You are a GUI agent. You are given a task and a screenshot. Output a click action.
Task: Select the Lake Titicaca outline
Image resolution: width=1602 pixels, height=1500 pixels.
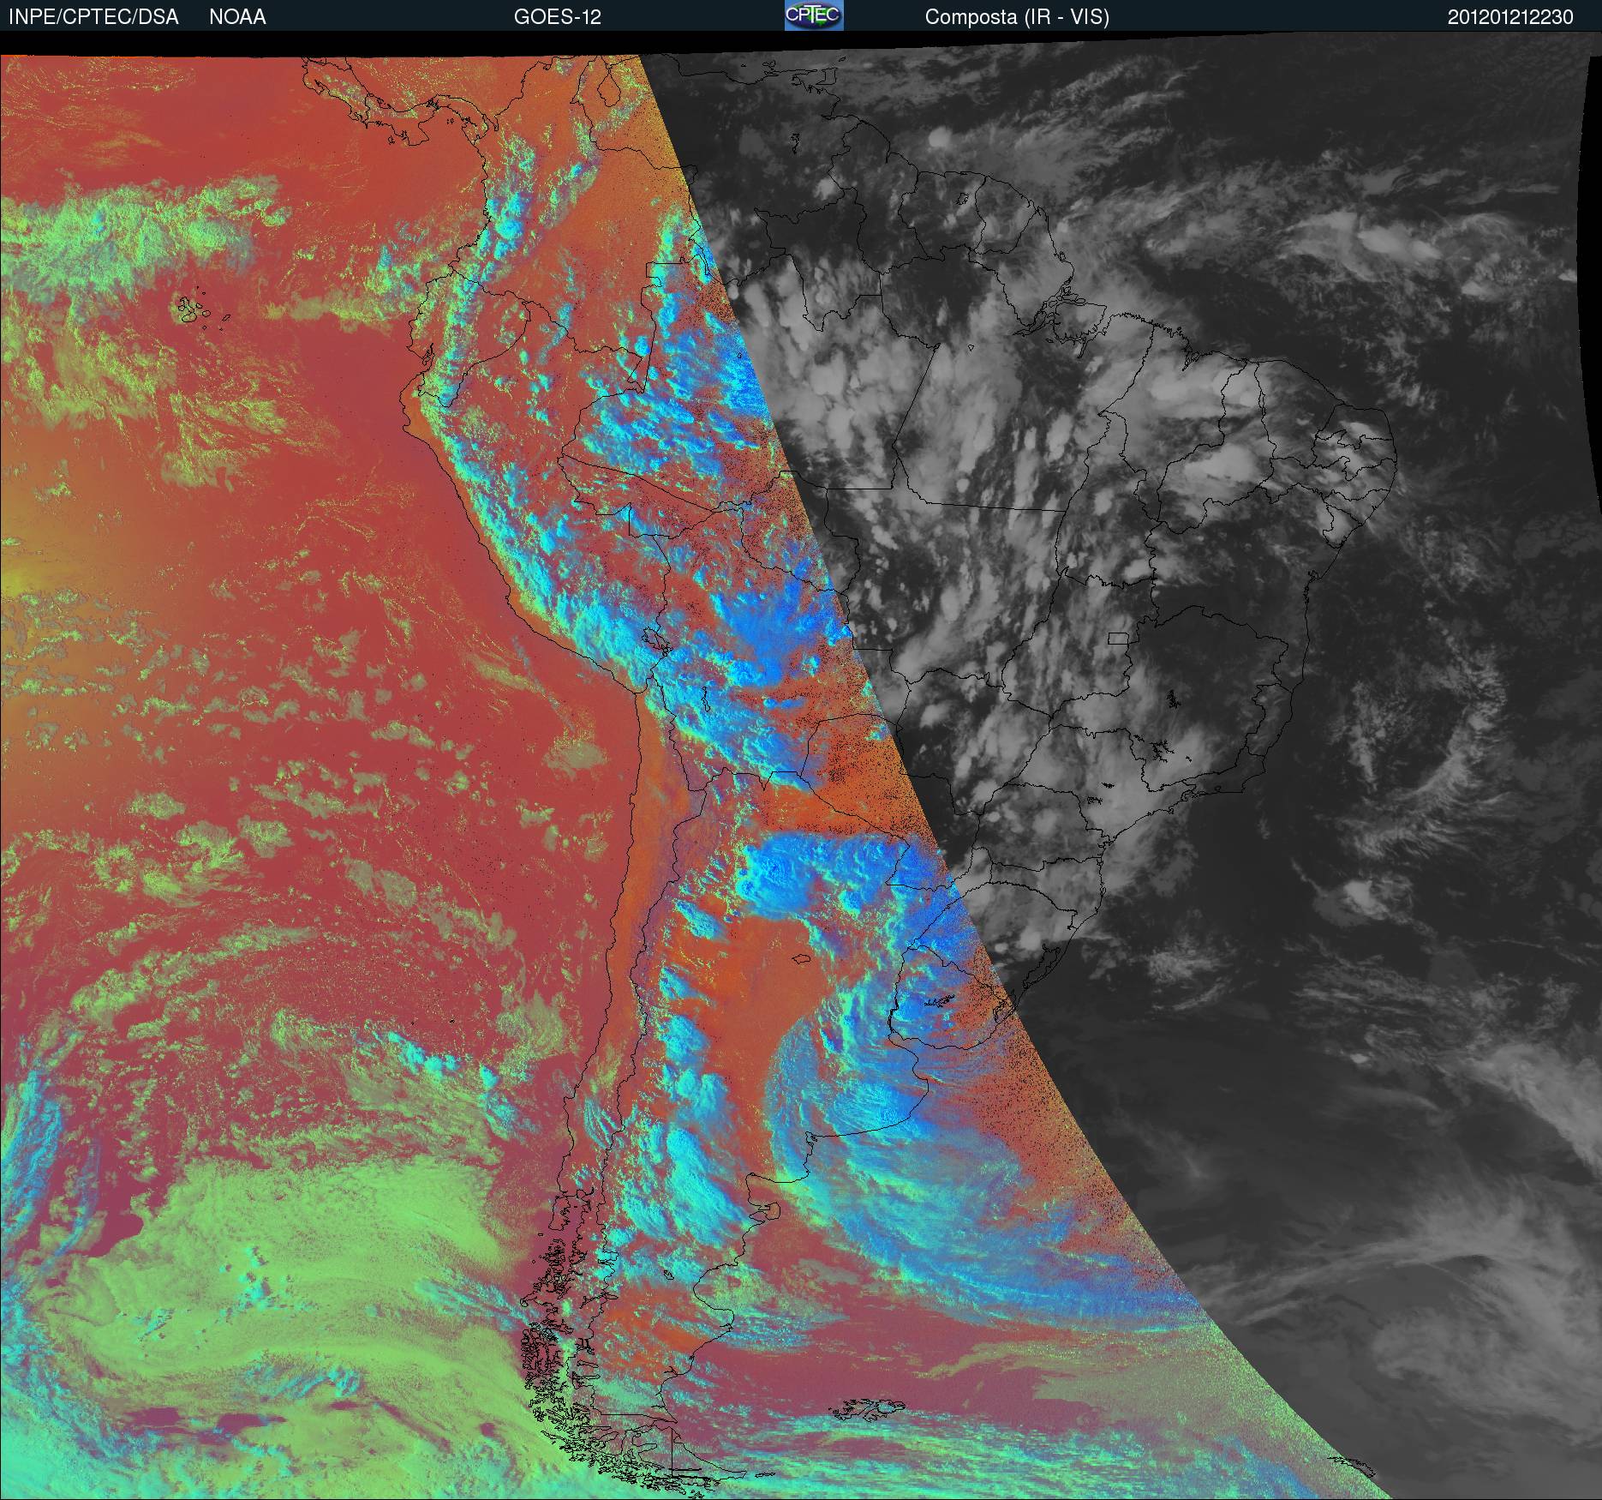tap(655, 638)
